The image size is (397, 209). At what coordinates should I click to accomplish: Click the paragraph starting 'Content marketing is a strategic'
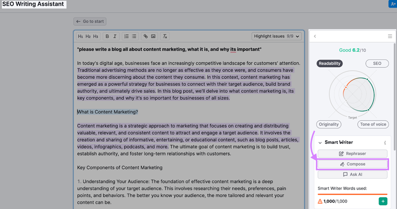188,140
